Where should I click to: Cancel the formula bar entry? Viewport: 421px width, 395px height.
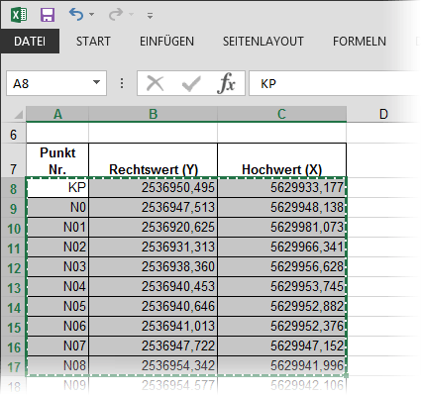tap(155, 83)
